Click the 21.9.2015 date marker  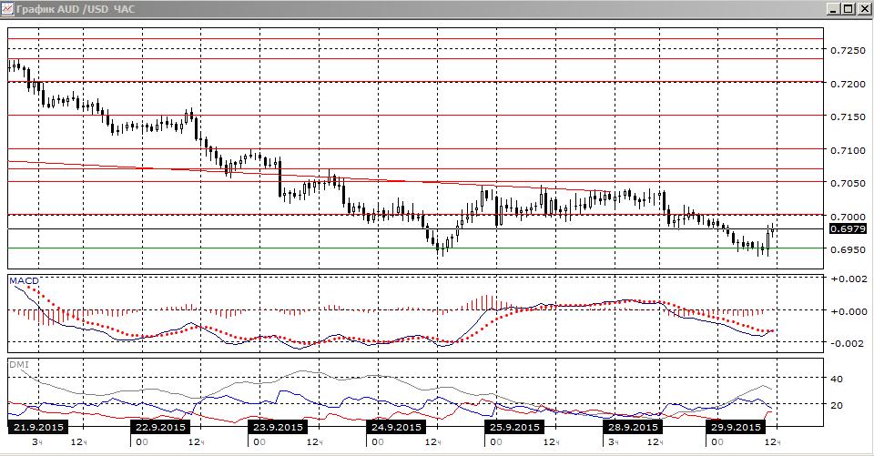coord(38,427)
